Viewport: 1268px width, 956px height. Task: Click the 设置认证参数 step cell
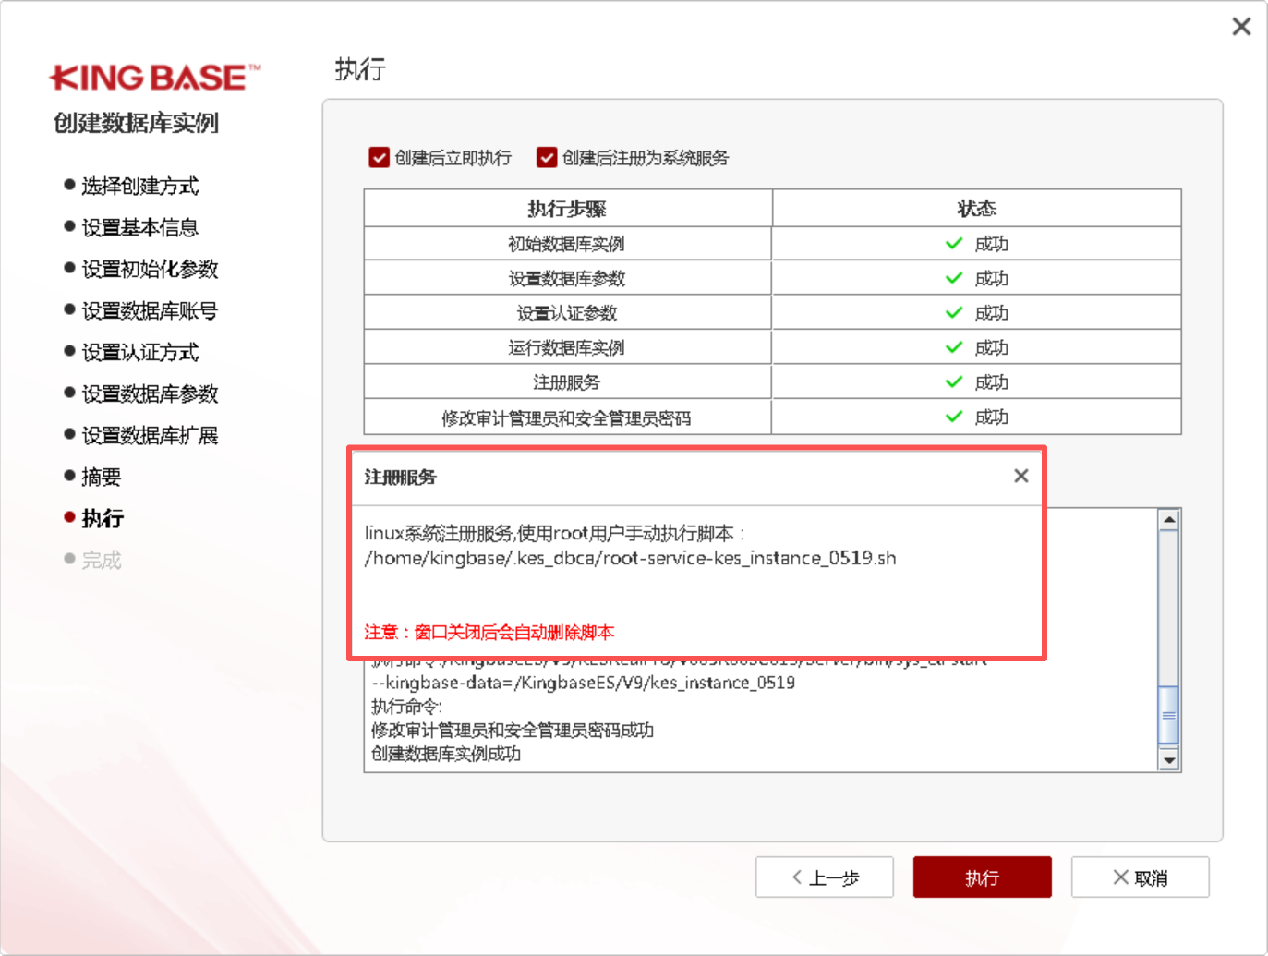(567, 313)
